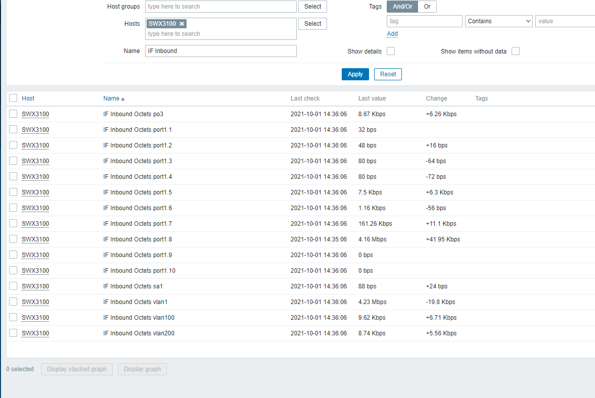Click item name IF Inbound Octets port1.4
The image size is (595, 398).
[138, 177]
